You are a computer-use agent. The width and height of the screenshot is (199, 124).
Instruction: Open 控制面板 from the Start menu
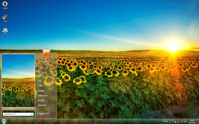41,91
